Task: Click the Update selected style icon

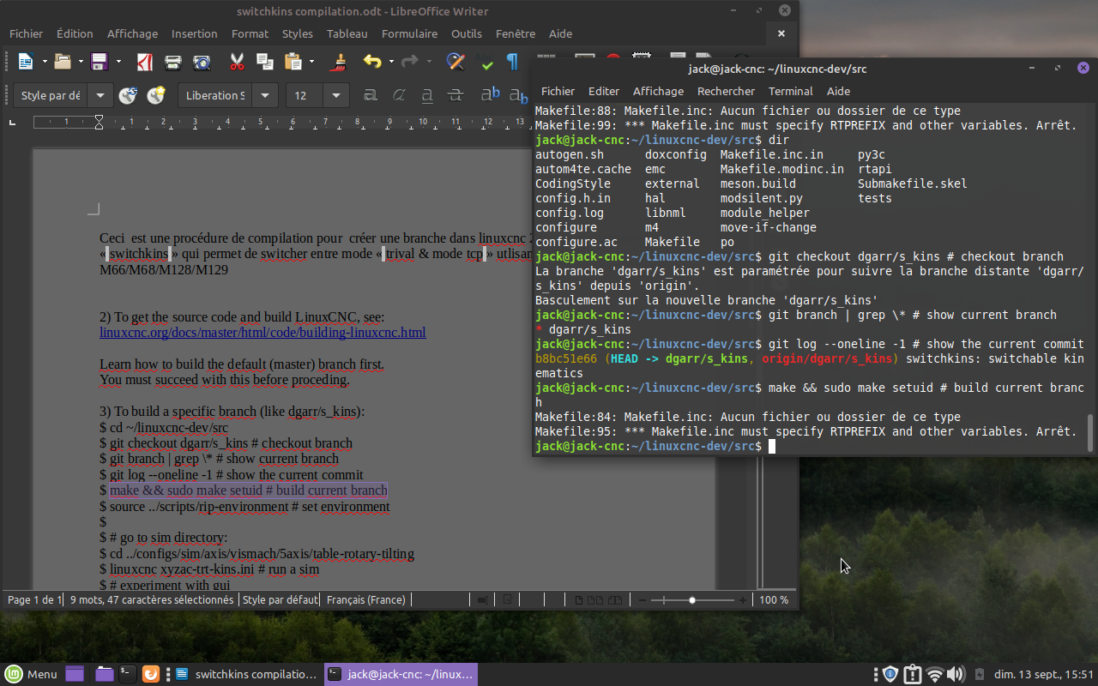Action: point(129,95)
